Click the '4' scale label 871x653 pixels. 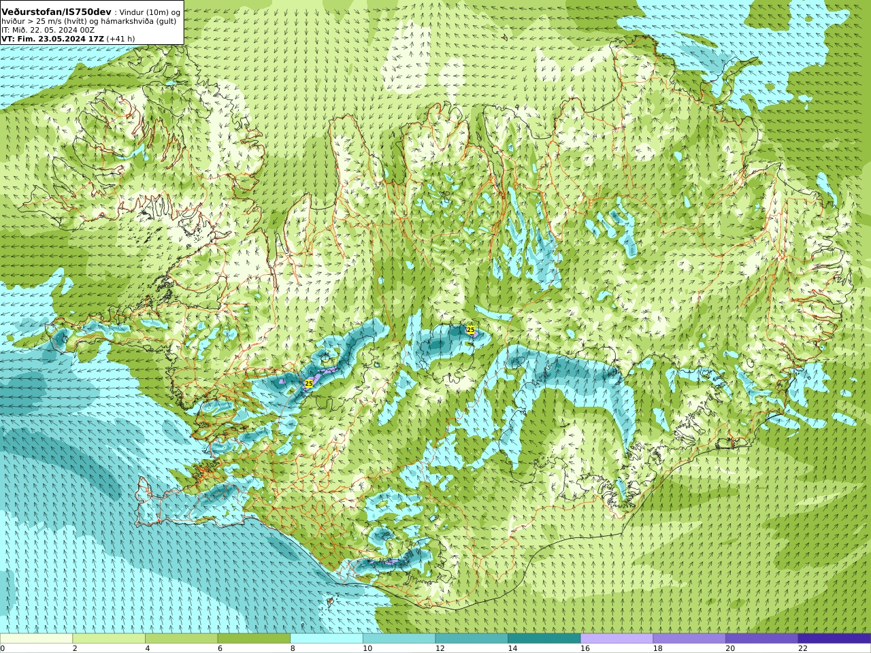tap(148, 648)
